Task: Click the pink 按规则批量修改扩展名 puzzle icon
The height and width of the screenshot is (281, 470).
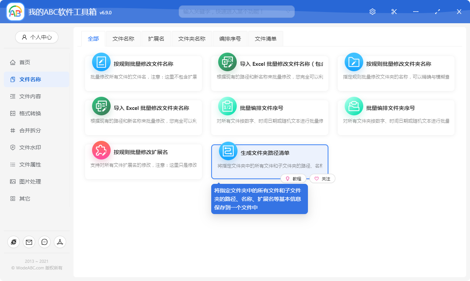Action: (x=101, y=151)
